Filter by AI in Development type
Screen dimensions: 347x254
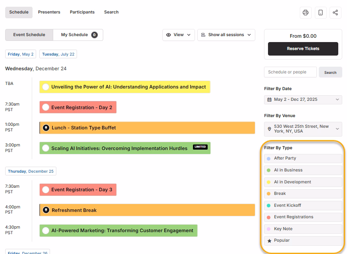point(303,182)
